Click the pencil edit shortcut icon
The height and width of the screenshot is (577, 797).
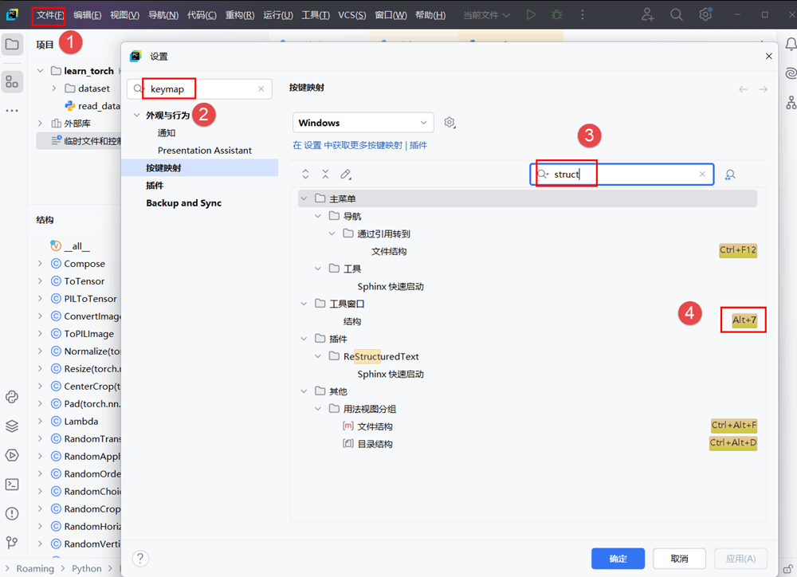(x=346, y=175)
